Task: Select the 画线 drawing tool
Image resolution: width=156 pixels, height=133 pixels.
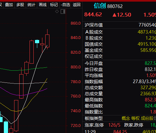Action: coord(43,5)
